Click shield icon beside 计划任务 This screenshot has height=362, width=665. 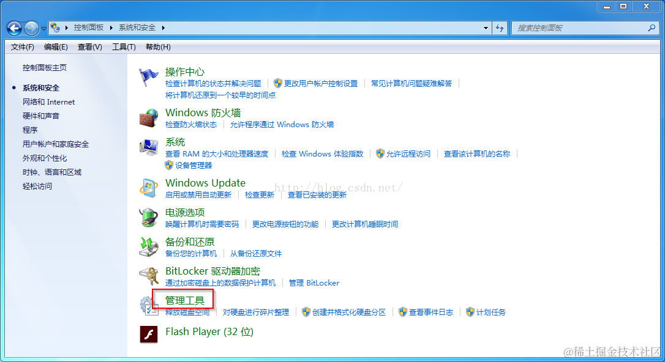[x=470, y=312]
